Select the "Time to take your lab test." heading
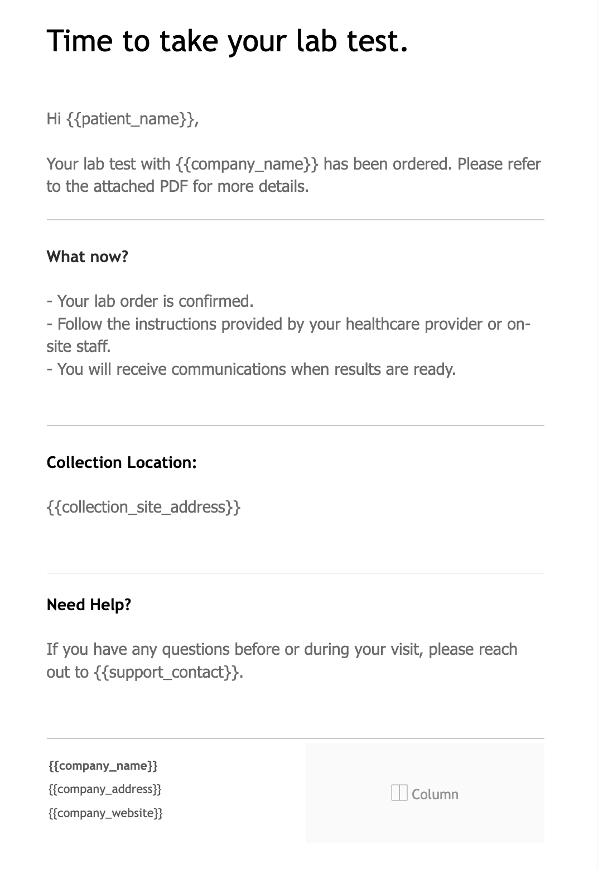The height and width of the screenshot is (869, 598). 227,41
